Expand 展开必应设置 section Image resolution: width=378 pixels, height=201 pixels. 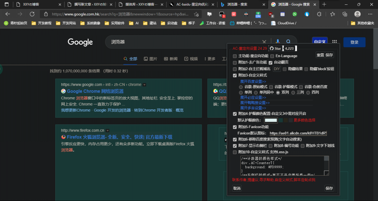coord(253,98)
